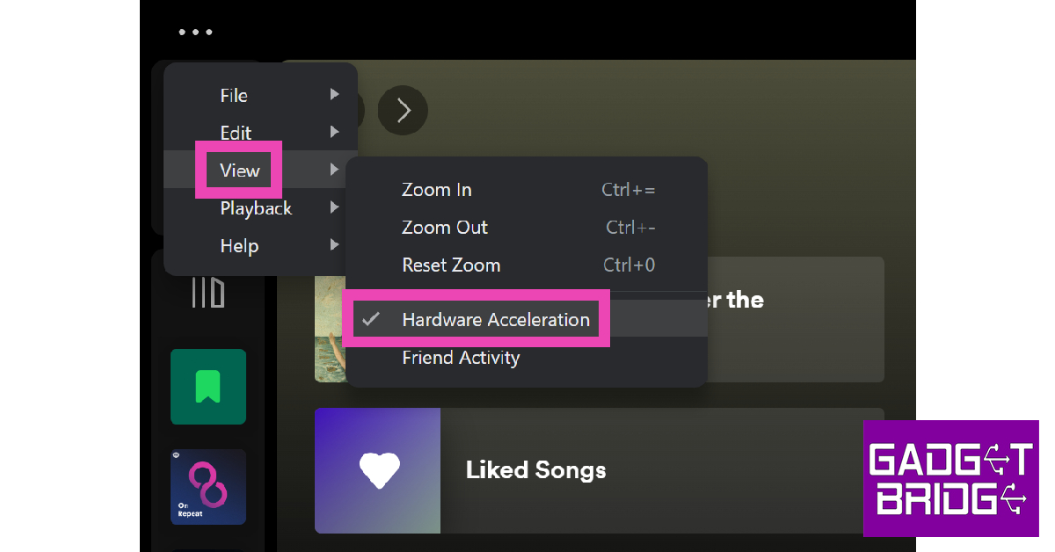Click the forward navigation arrow

[x=403, y=110]
